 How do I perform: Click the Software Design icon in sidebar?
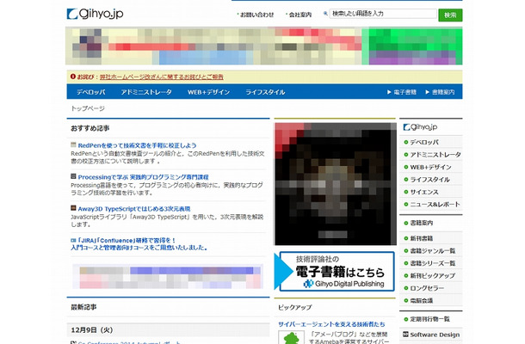pos(405,334)
